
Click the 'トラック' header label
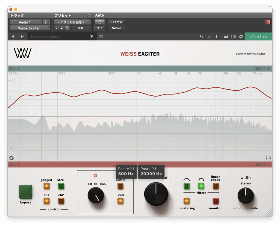point(17,16)
